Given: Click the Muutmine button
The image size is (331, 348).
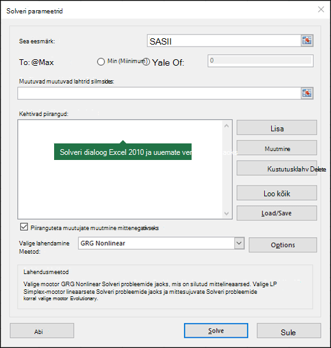Looking at the screenshot, I should pyautogui.click(x=277, y=148).
